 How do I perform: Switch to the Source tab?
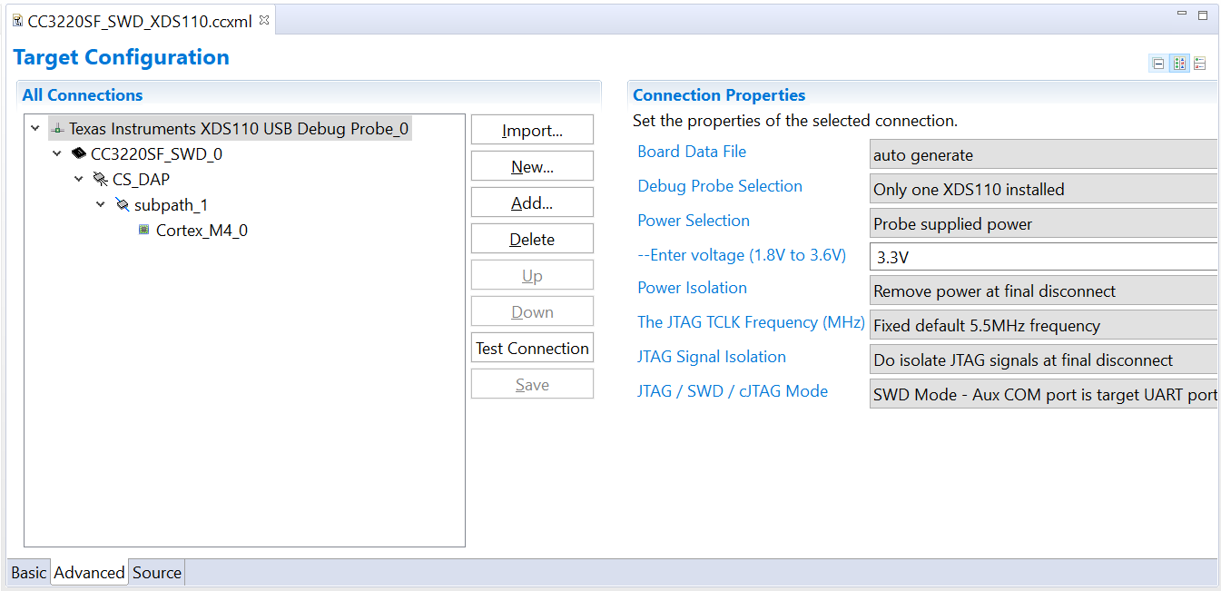157,572
